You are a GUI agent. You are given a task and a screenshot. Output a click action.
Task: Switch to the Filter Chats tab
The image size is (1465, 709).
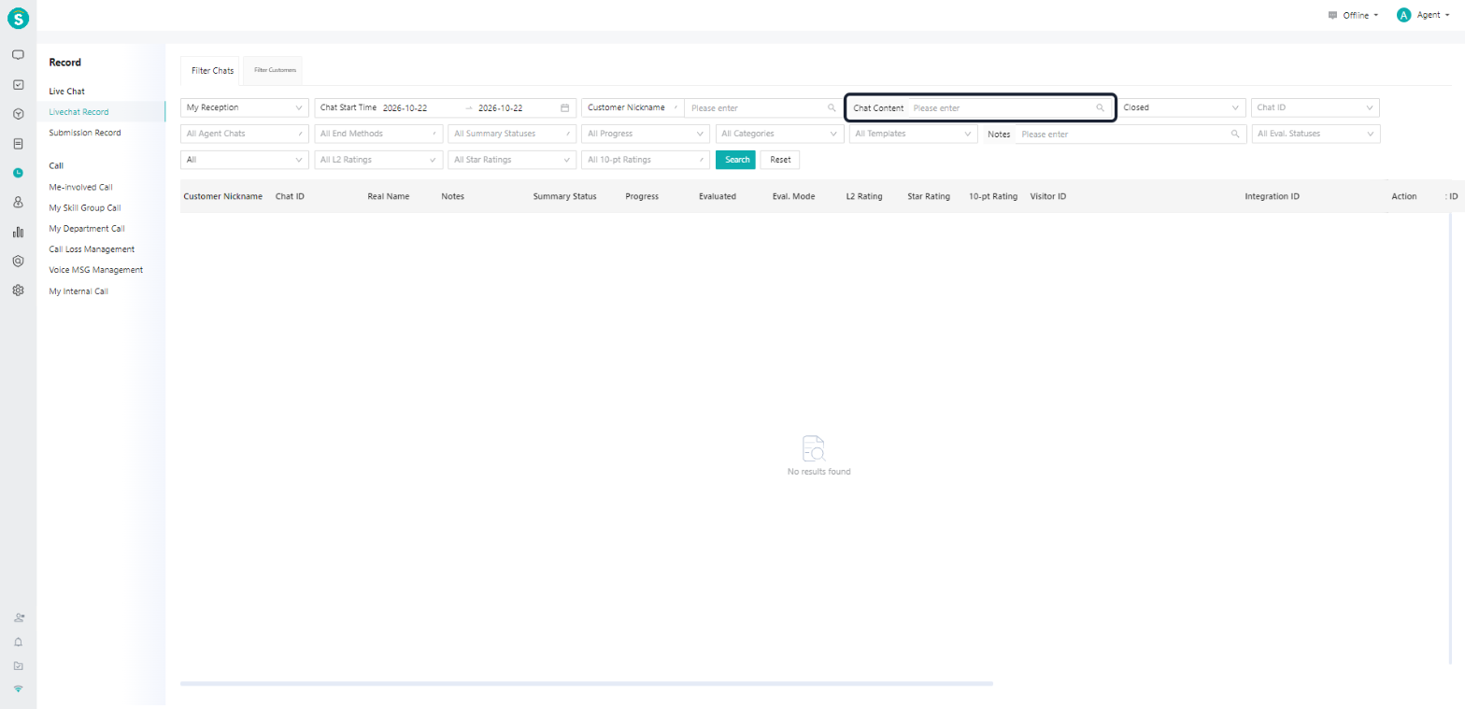click(212, 70)
